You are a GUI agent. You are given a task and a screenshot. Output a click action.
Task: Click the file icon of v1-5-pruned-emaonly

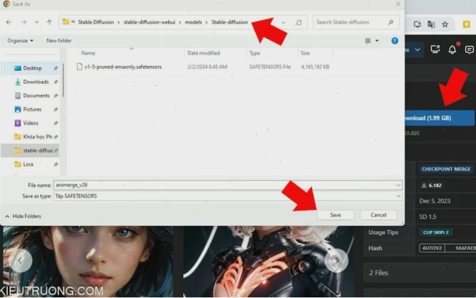(79, 67)
